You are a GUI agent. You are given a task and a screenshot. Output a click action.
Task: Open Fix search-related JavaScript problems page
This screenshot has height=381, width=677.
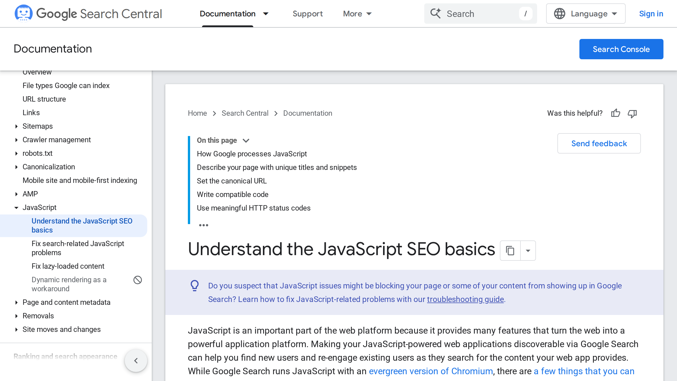tap(78, 248)
